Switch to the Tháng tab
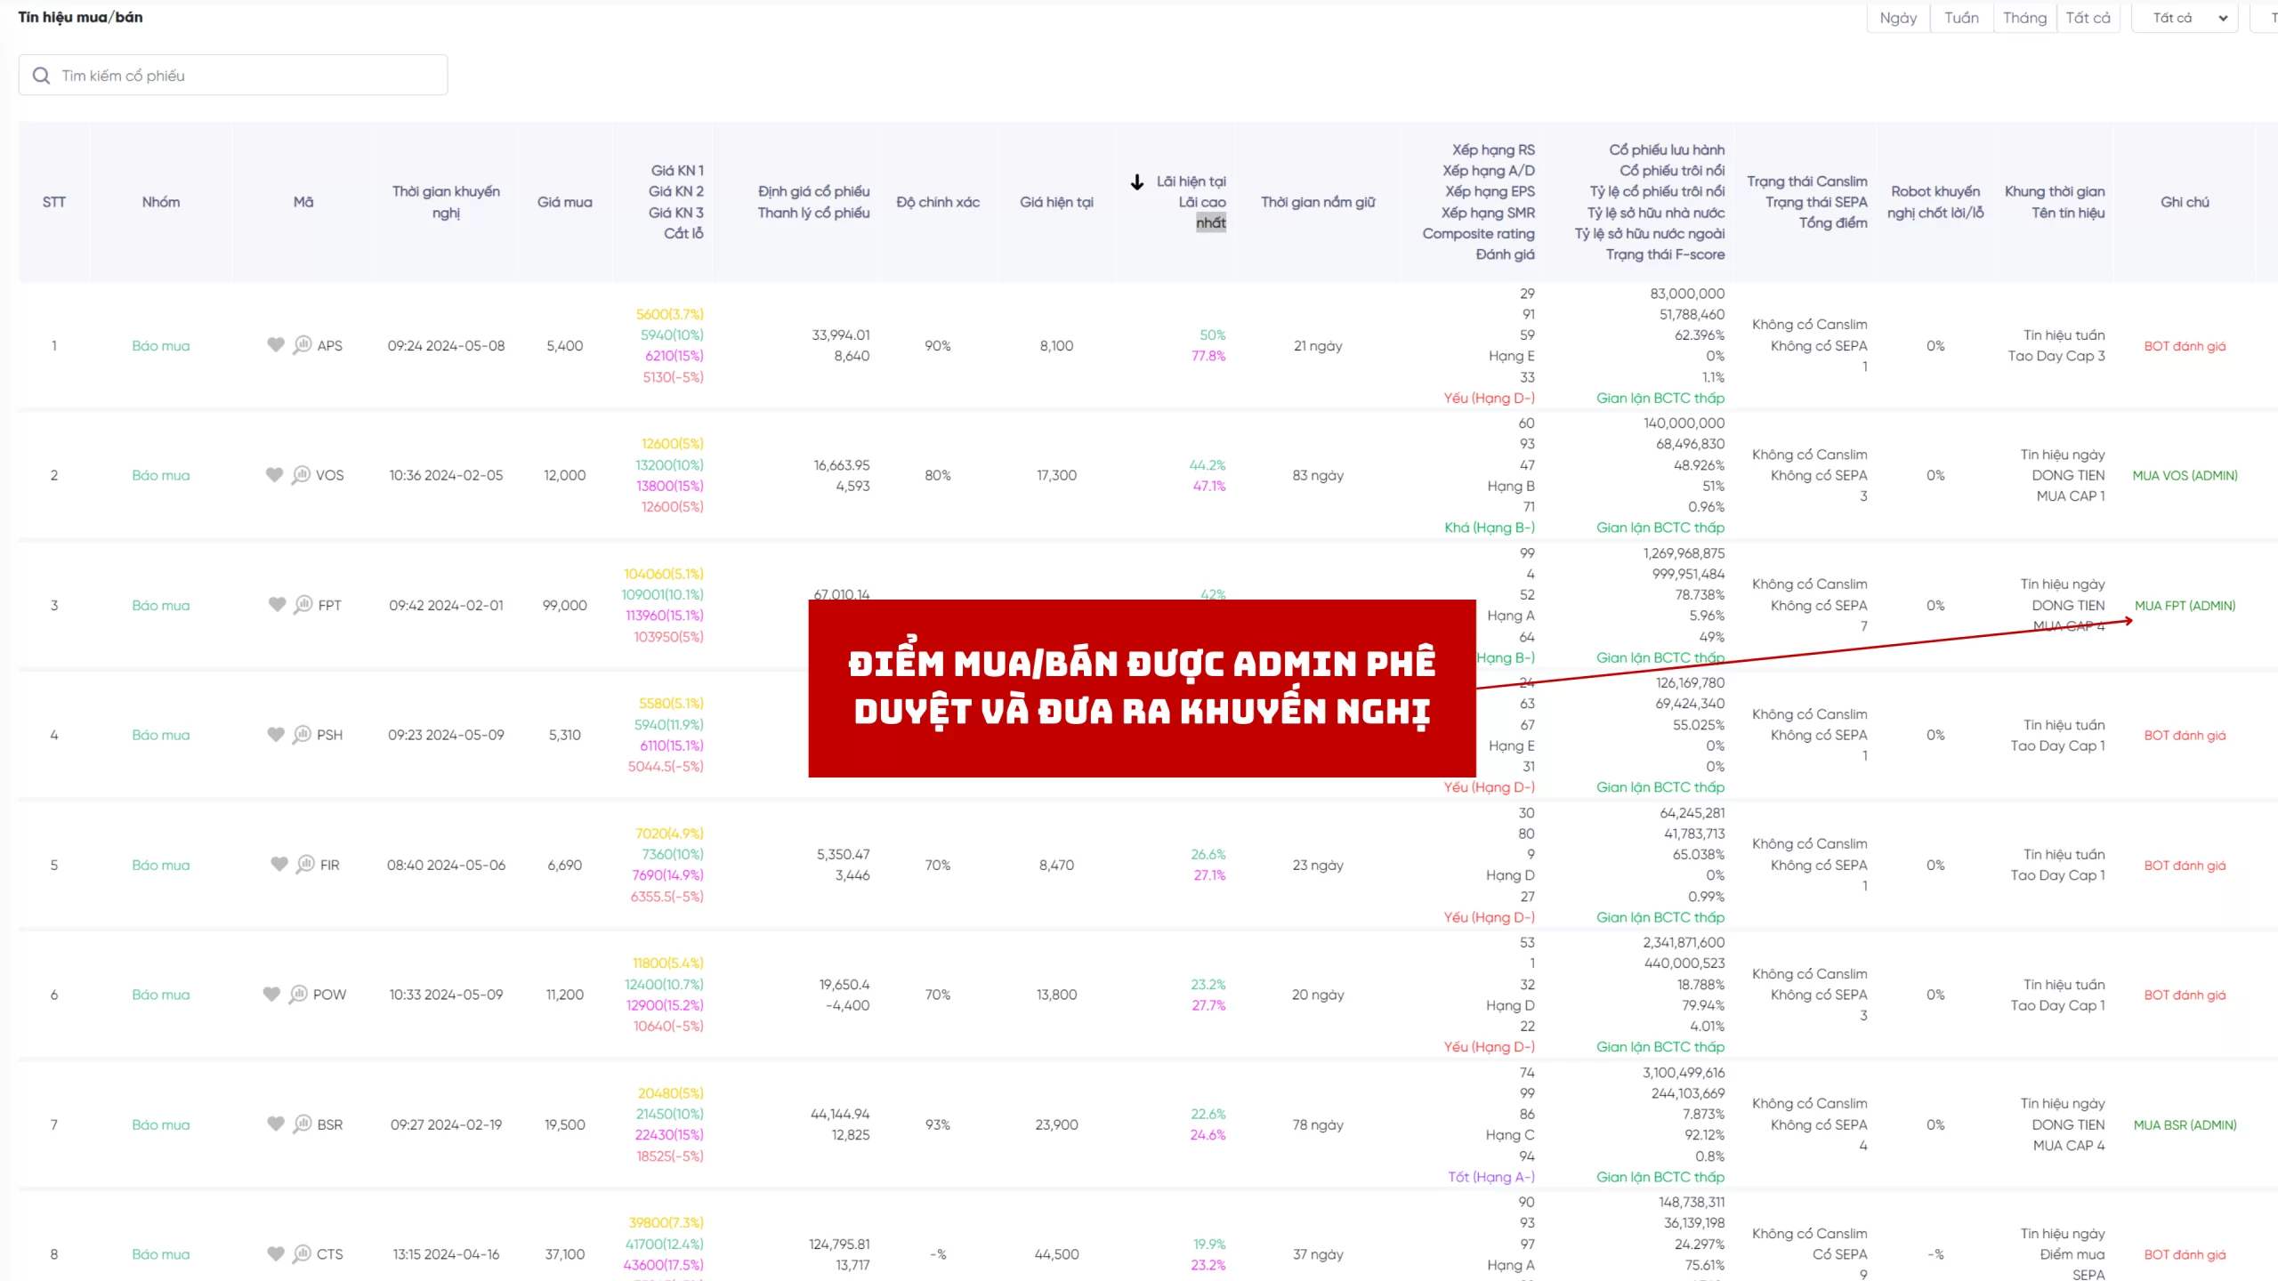This screenshot has height=1281, width=2278. click(2024, 18)
